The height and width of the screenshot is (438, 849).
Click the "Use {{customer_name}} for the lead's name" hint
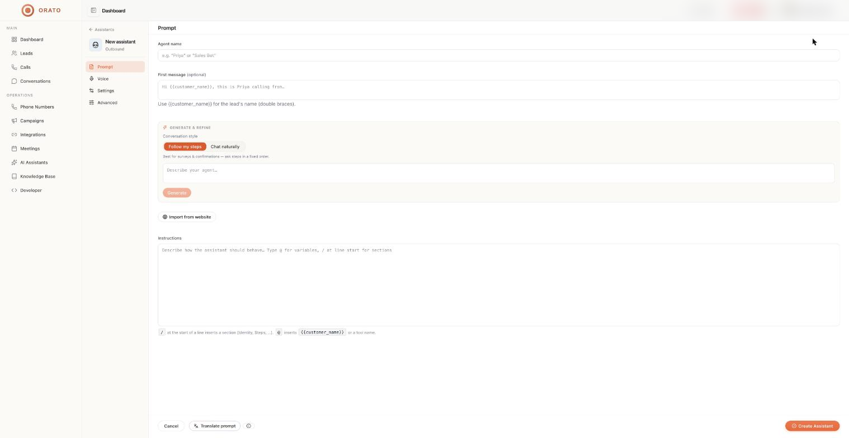point(227,104)
